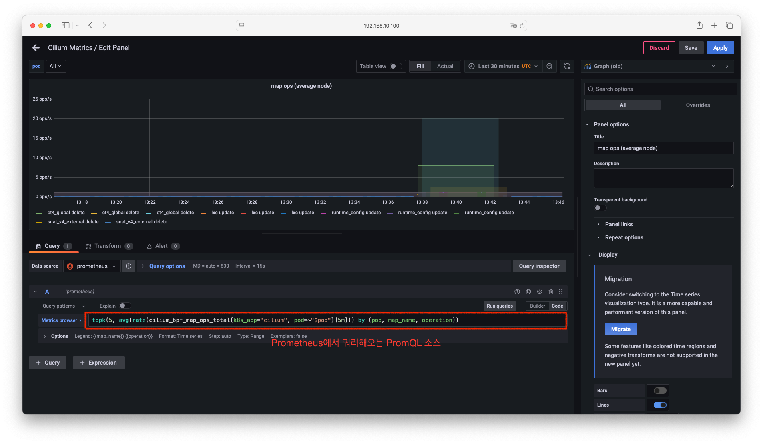The image size is (763, 444).
Task: Click the drag handle icon of query A
Action: tap(561, 292)
